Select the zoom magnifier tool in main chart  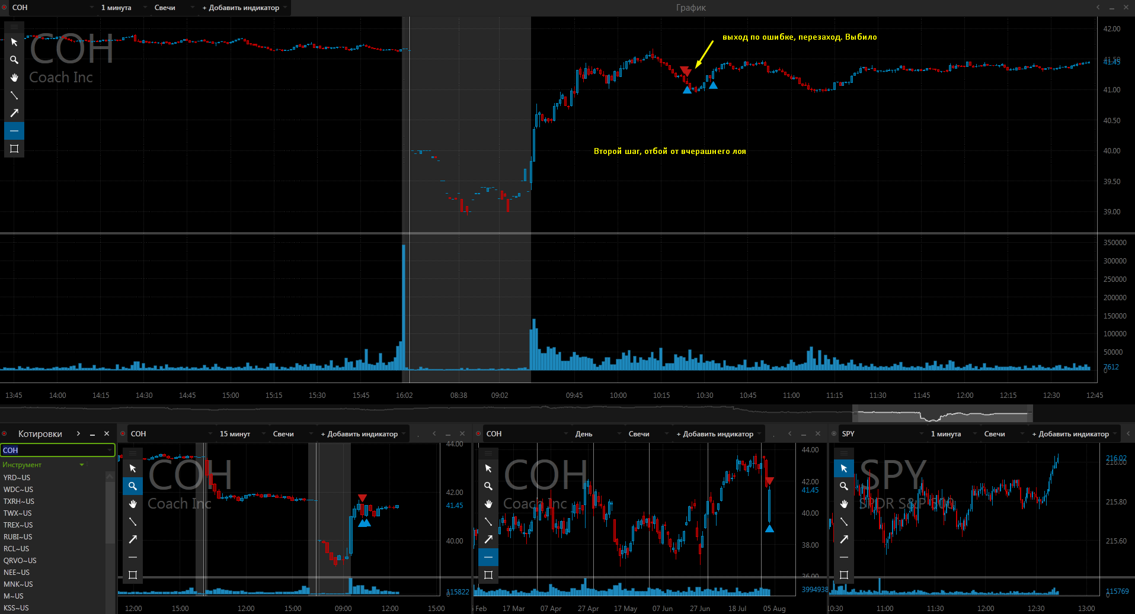[x=14, y=60]
